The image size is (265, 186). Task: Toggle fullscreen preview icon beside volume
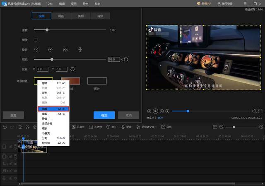click(x=260, y=111)
